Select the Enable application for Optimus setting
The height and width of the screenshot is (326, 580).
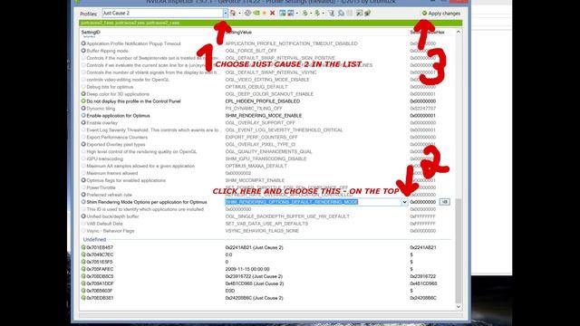pyautogui.click(x=118, y=116)
